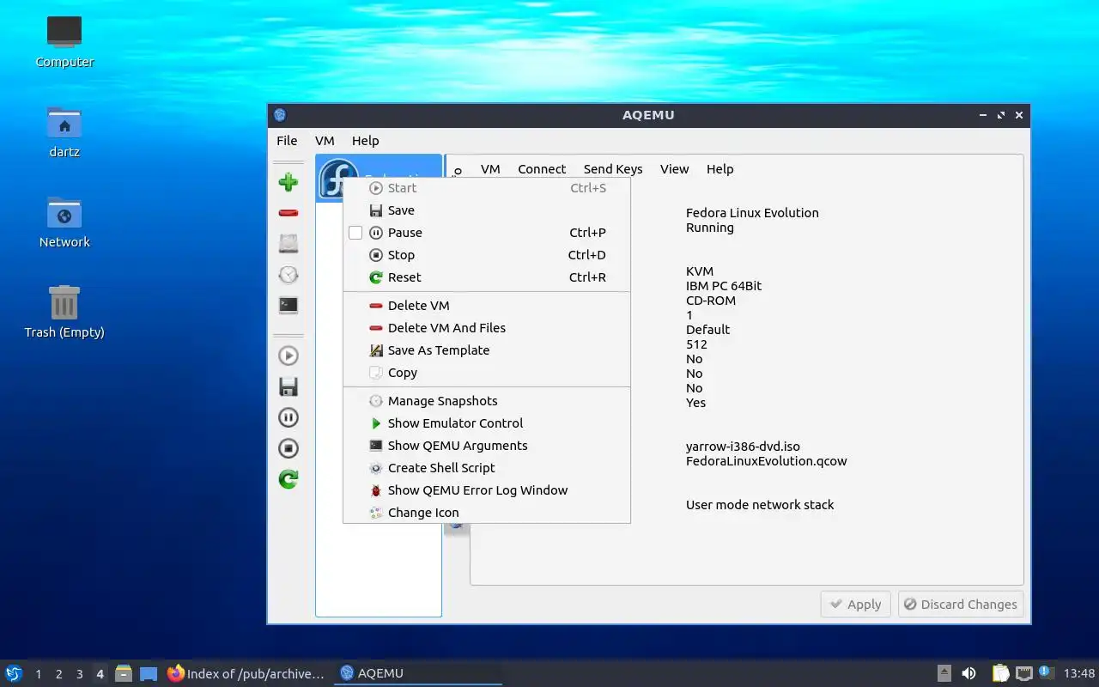Toggle the Pause checkbox in context menu
The height and width of the screenshot is (687, 1099).
[x=355, y=233]
